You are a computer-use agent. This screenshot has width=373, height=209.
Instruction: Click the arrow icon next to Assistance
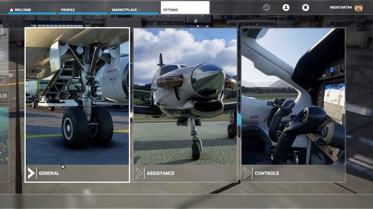[139, 173]
